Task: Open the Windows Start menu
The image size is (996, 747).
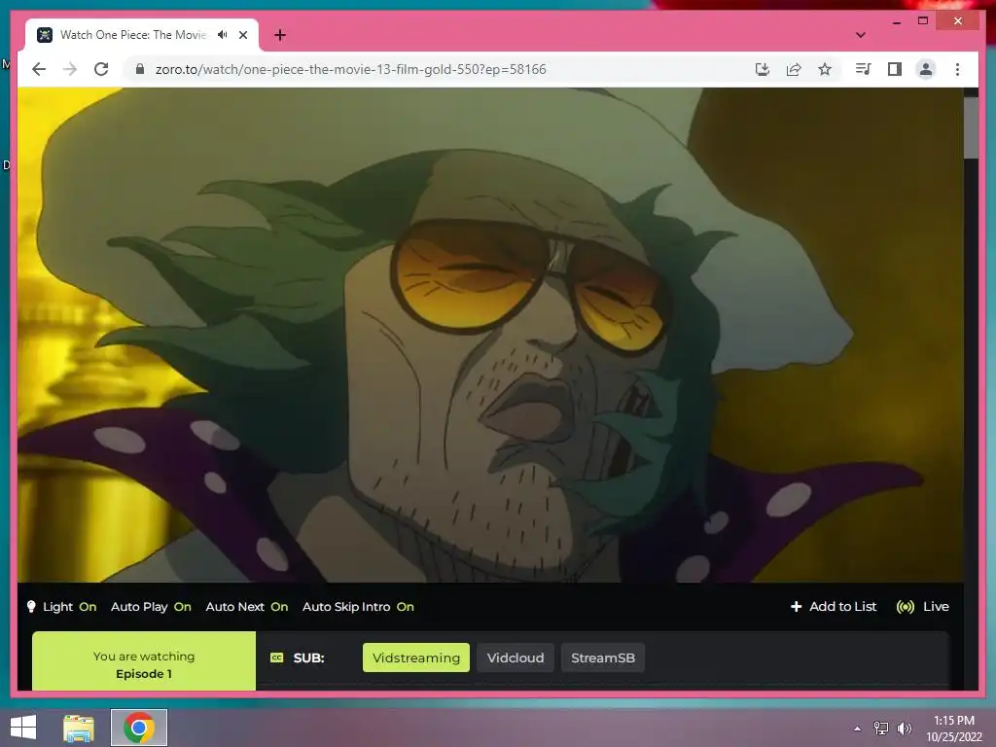Action: (23, 728)
